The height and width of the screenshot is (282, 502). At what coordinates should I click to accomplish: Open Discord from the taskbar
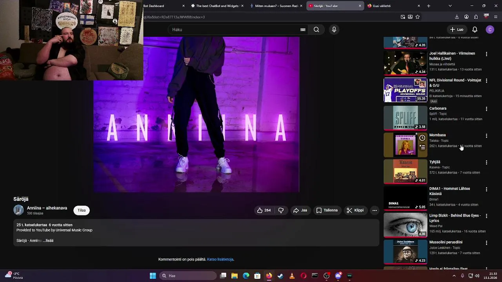click(x=338, y=276)
